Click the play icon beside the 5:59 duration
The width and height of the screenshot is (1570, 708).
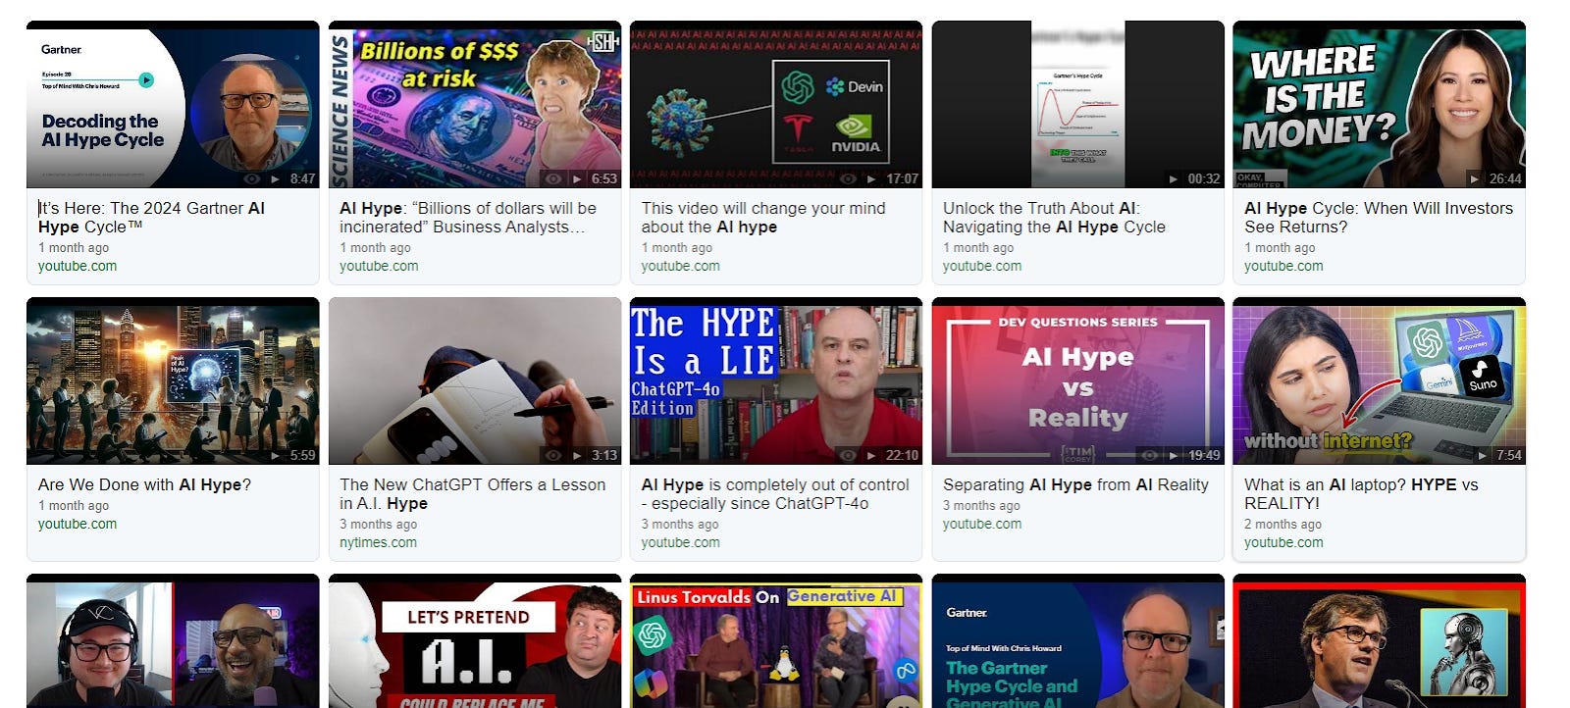pyautogui.click(x=275, y=455)
